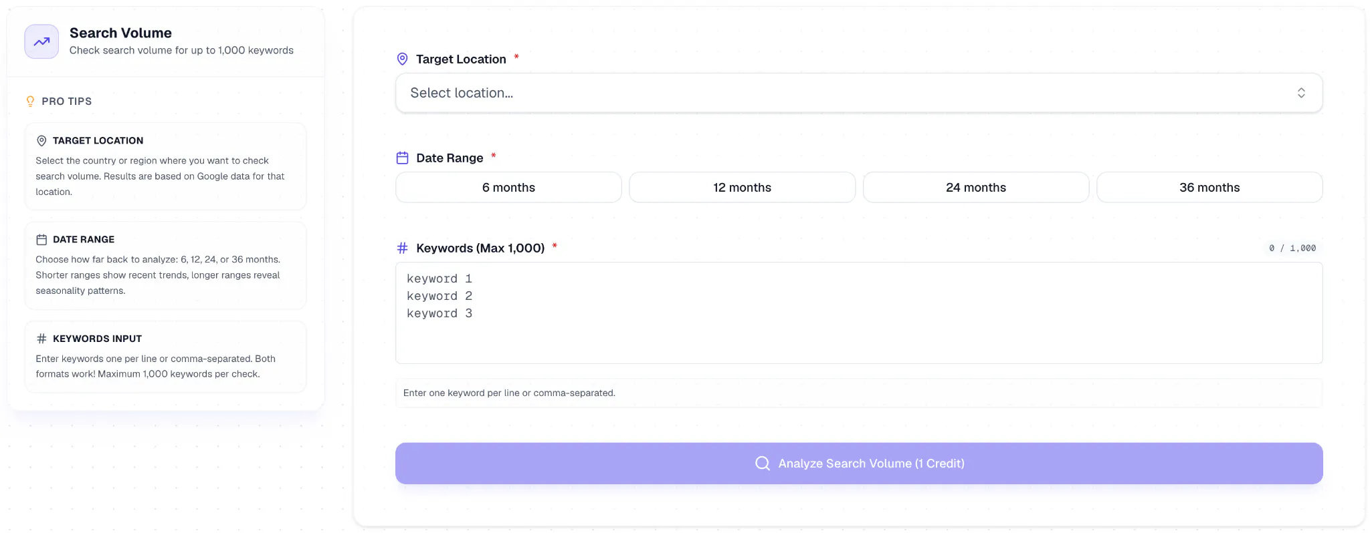This screenshot has height=533, width=1370.
Task: Click 'Check search volume for up to 1,000 keywords'
Action: (x=181, y=50)
